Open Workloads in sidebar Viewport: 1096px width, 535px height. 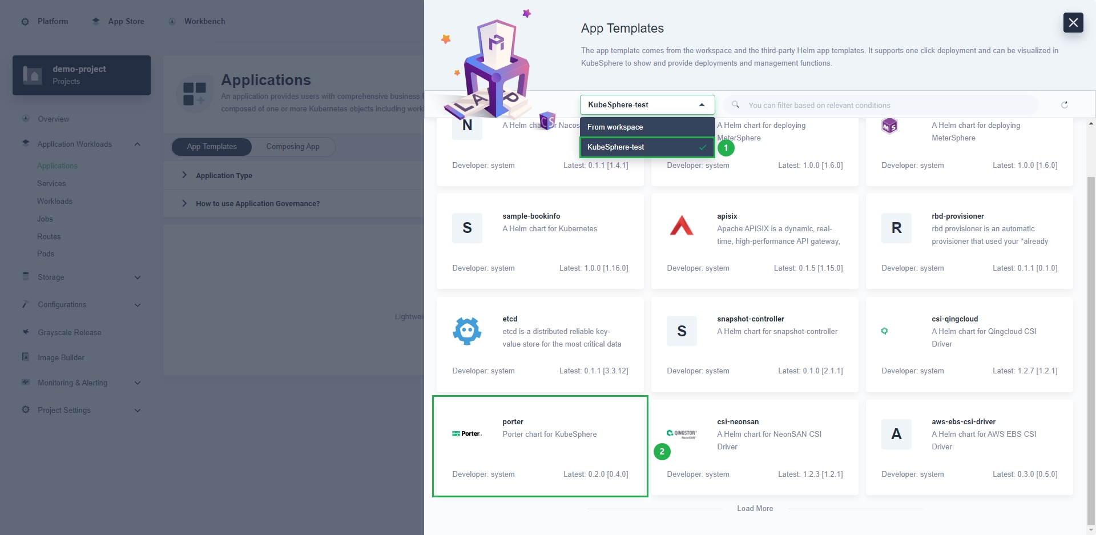(x=55, y=201)
